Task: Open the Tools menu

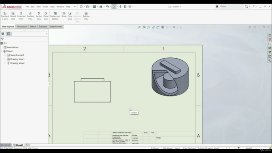Action: [x=52, y=7]
